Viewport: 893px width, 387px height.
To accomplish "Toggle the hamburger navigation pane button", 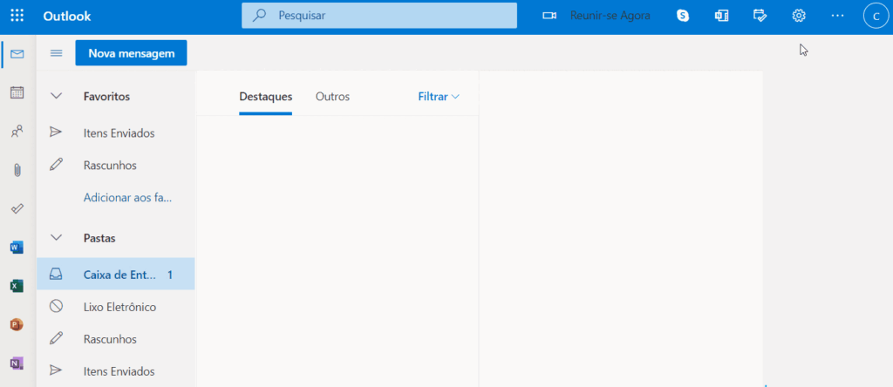I will coord(57,53).
